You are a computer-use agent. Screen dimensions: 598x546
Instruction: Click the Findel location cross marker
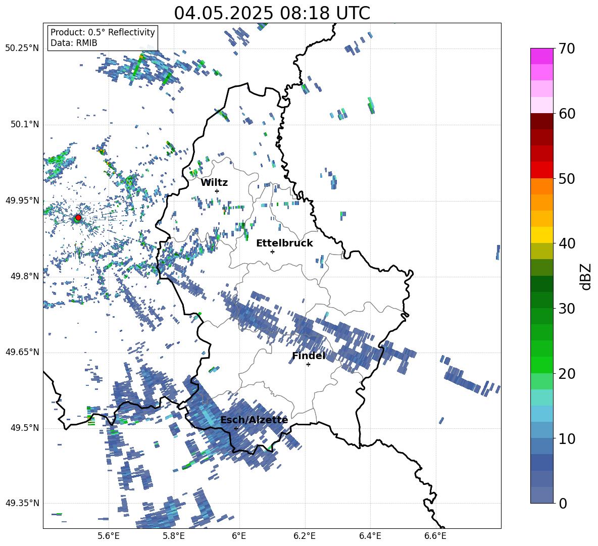[x=308, y=365]
